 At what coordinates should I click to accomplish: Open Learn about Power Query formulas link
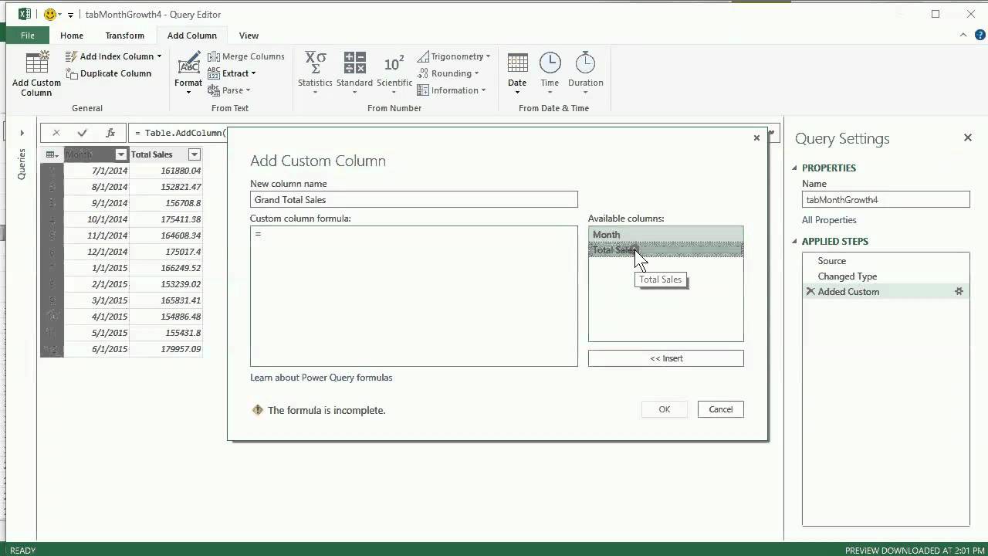321,378
